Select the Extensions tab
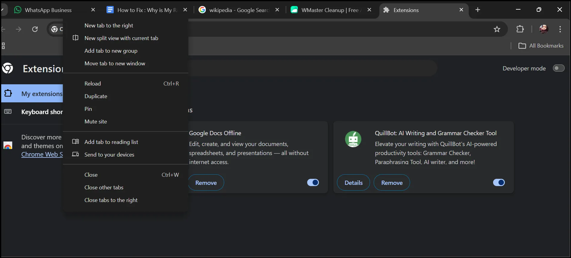Image resolution: width=571 pixels, height=258 pixels. click(424, 10)
